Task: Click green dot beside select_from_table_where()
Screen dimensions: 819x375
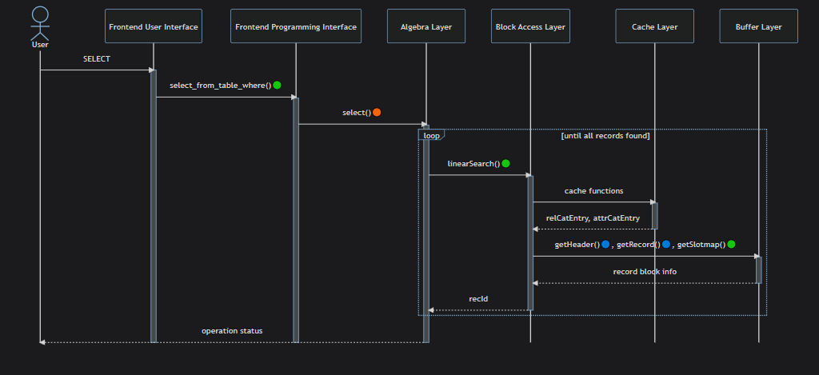Action: (277, 85)
